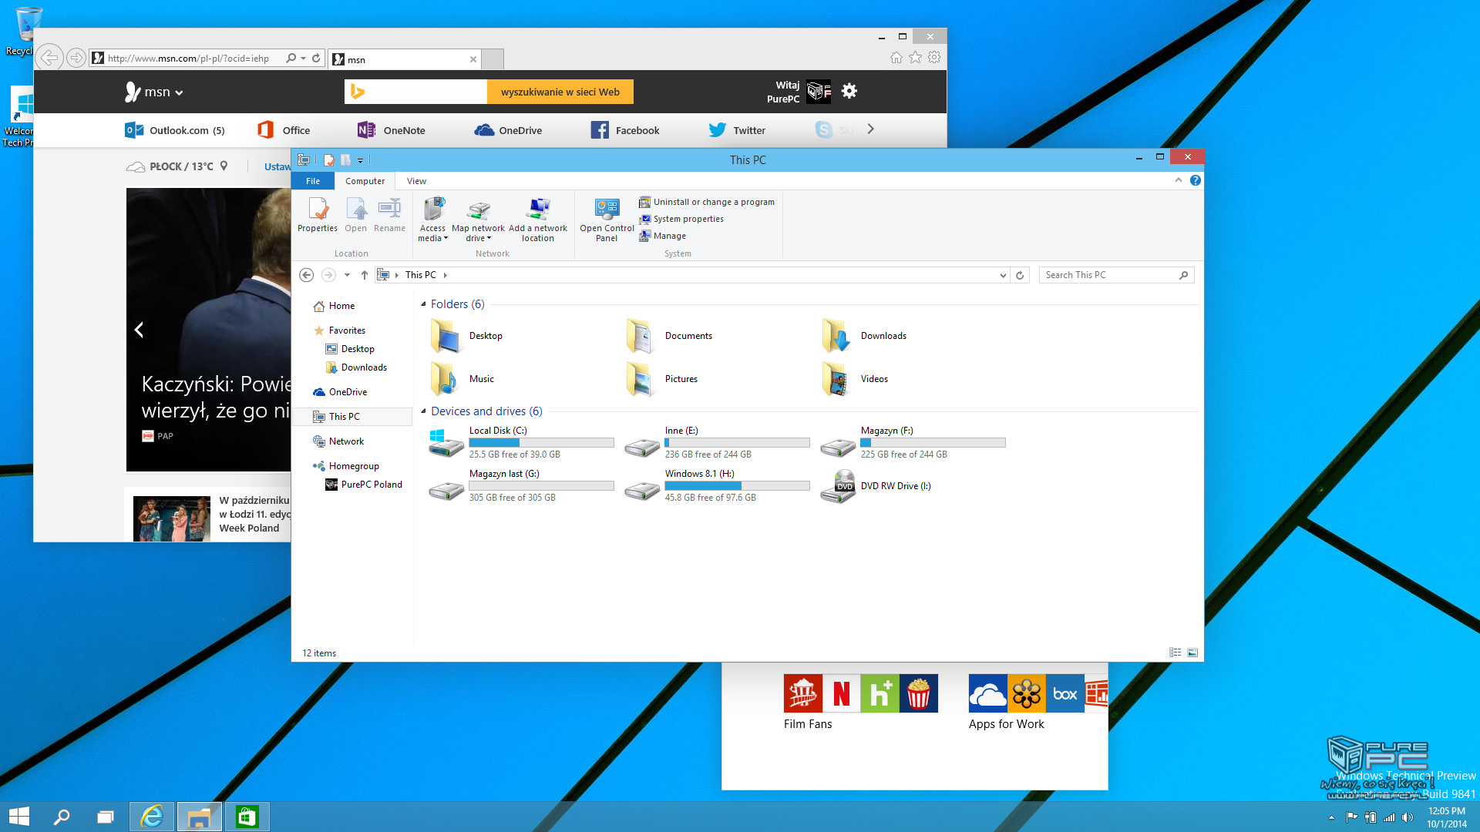The width and height of the screenshot is (1480, 832).
Task: Switch to details view in status bar
Action: (1175, 653)
